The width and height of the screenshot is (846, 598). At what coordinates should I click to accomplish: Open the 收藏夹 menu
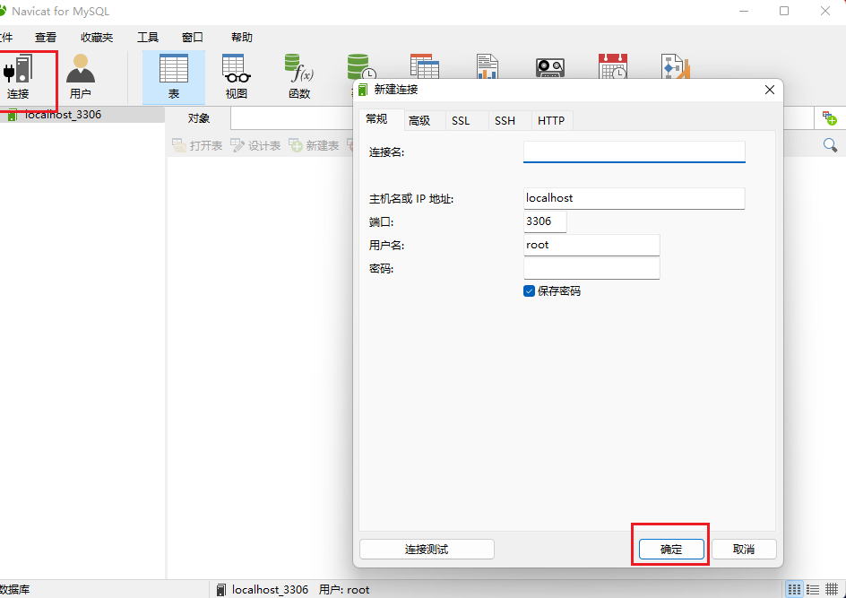[x=97, y=37]
